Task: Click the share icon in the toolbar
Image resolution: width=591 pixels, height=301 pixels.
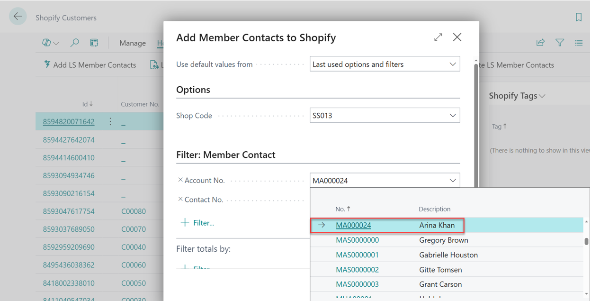Action: (x=540, y=43)
